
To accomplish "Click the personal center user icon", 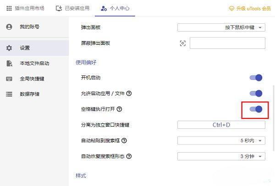I will click(x=104, y=8).
